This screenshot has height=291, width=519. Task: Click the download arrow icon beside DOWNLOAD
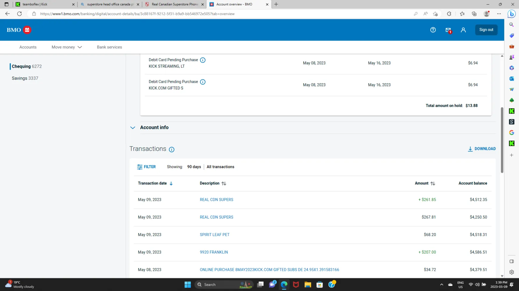pos(470,149)
